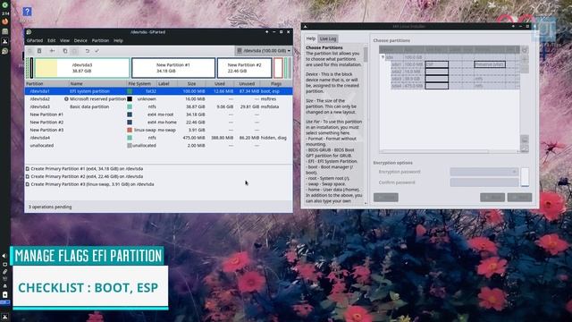Click the volume icon in left panel tray

[x=4, y=256]
